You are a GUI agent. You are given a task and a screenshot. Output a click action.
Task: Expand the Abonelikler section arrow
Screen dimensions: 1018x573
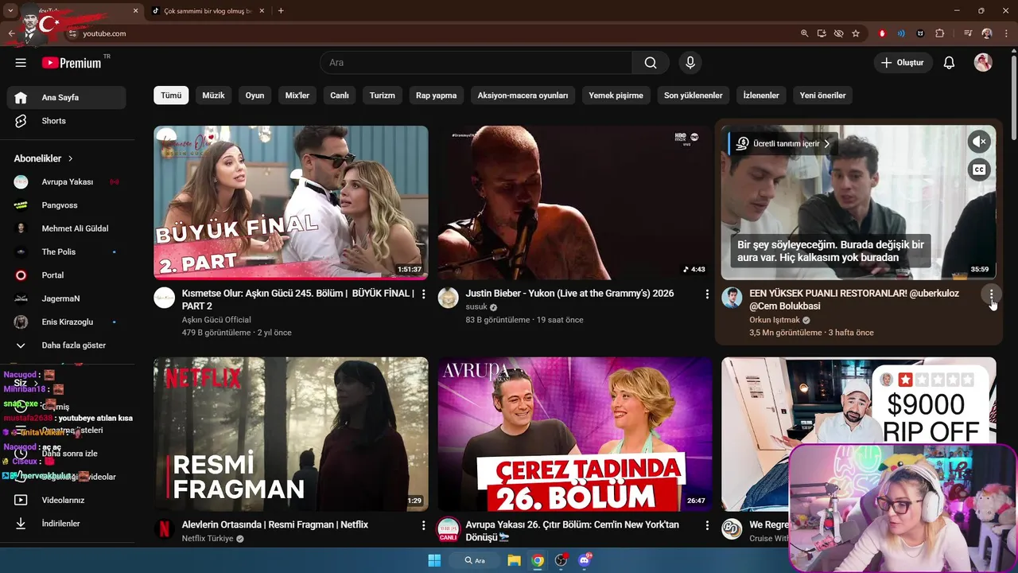click(71, 158)
